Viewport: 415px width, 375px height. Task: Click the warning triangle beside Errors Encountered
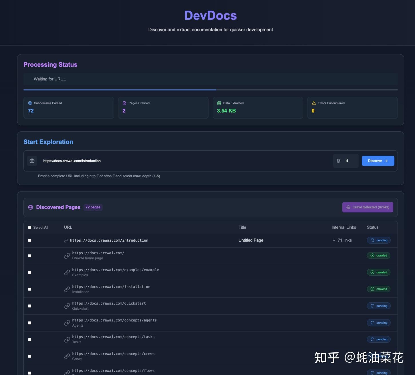[313, 103]
